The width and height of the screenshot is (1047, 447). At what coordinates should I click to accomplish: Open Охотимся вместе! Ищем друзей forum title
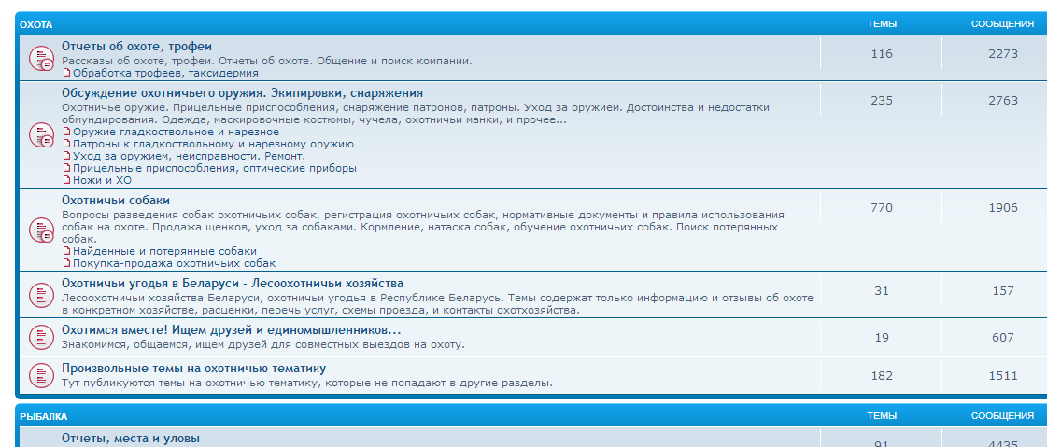pyautogui.click(x=231, y=330)
